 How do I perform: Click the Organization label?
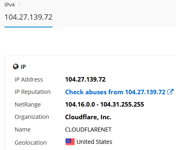[x=32, y=117]
